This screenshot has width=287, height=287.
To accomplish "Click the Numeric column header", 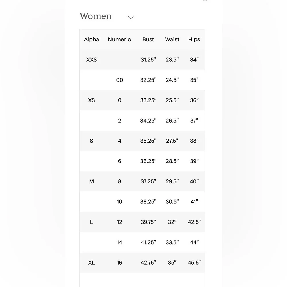I will [x=119, y=39].
